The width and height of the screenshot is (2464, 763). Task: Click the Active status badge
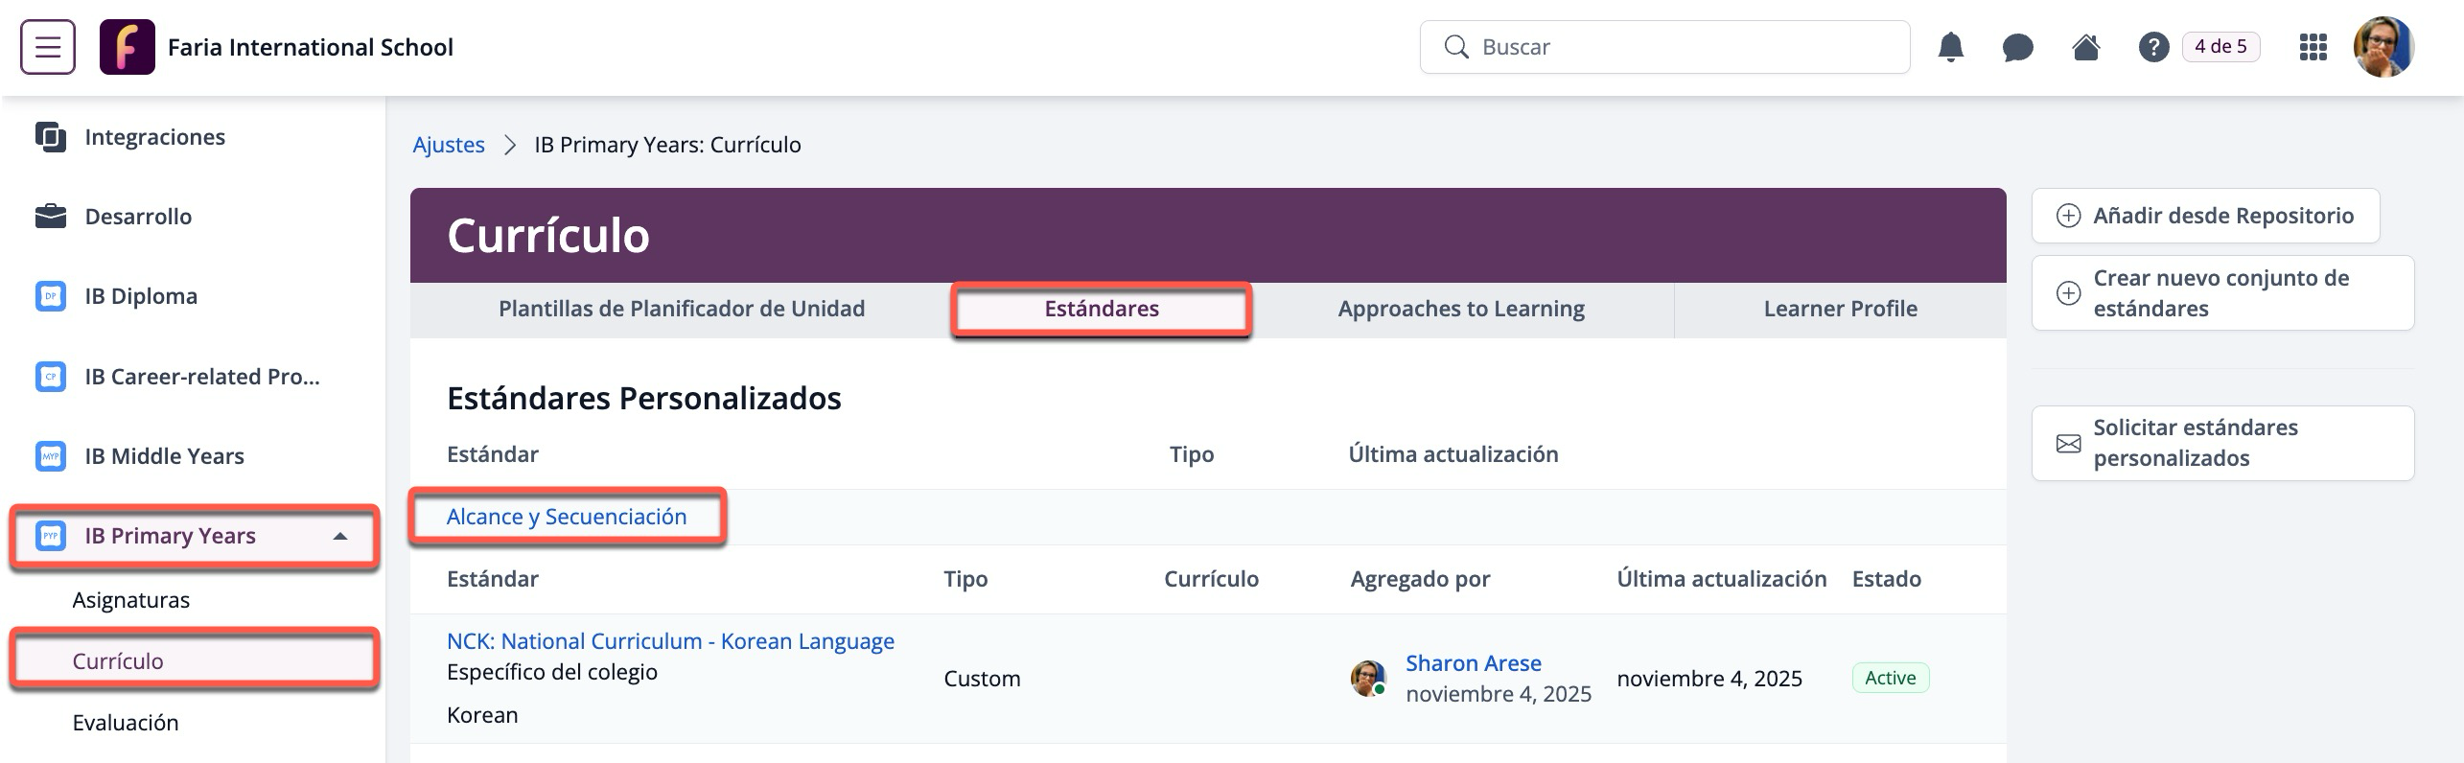click(x=1890, y=678)
